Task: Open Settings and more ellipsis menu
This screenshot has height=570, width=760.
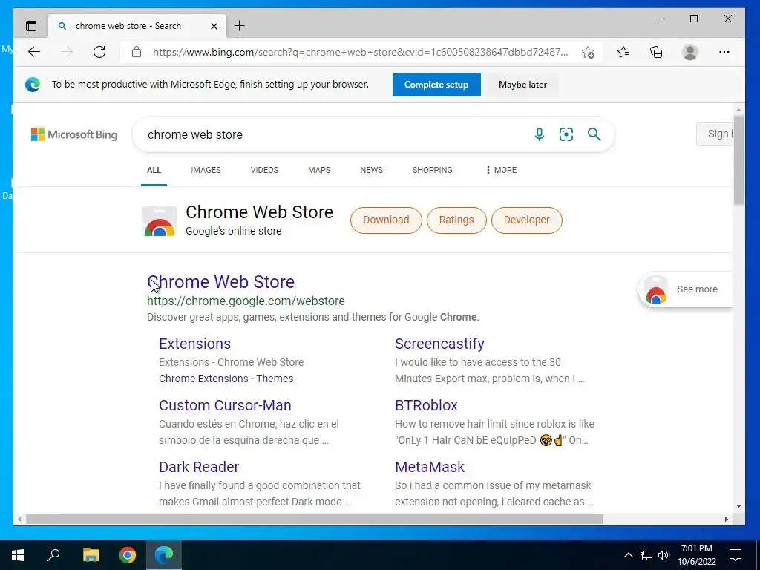Action: pos(724,52)
